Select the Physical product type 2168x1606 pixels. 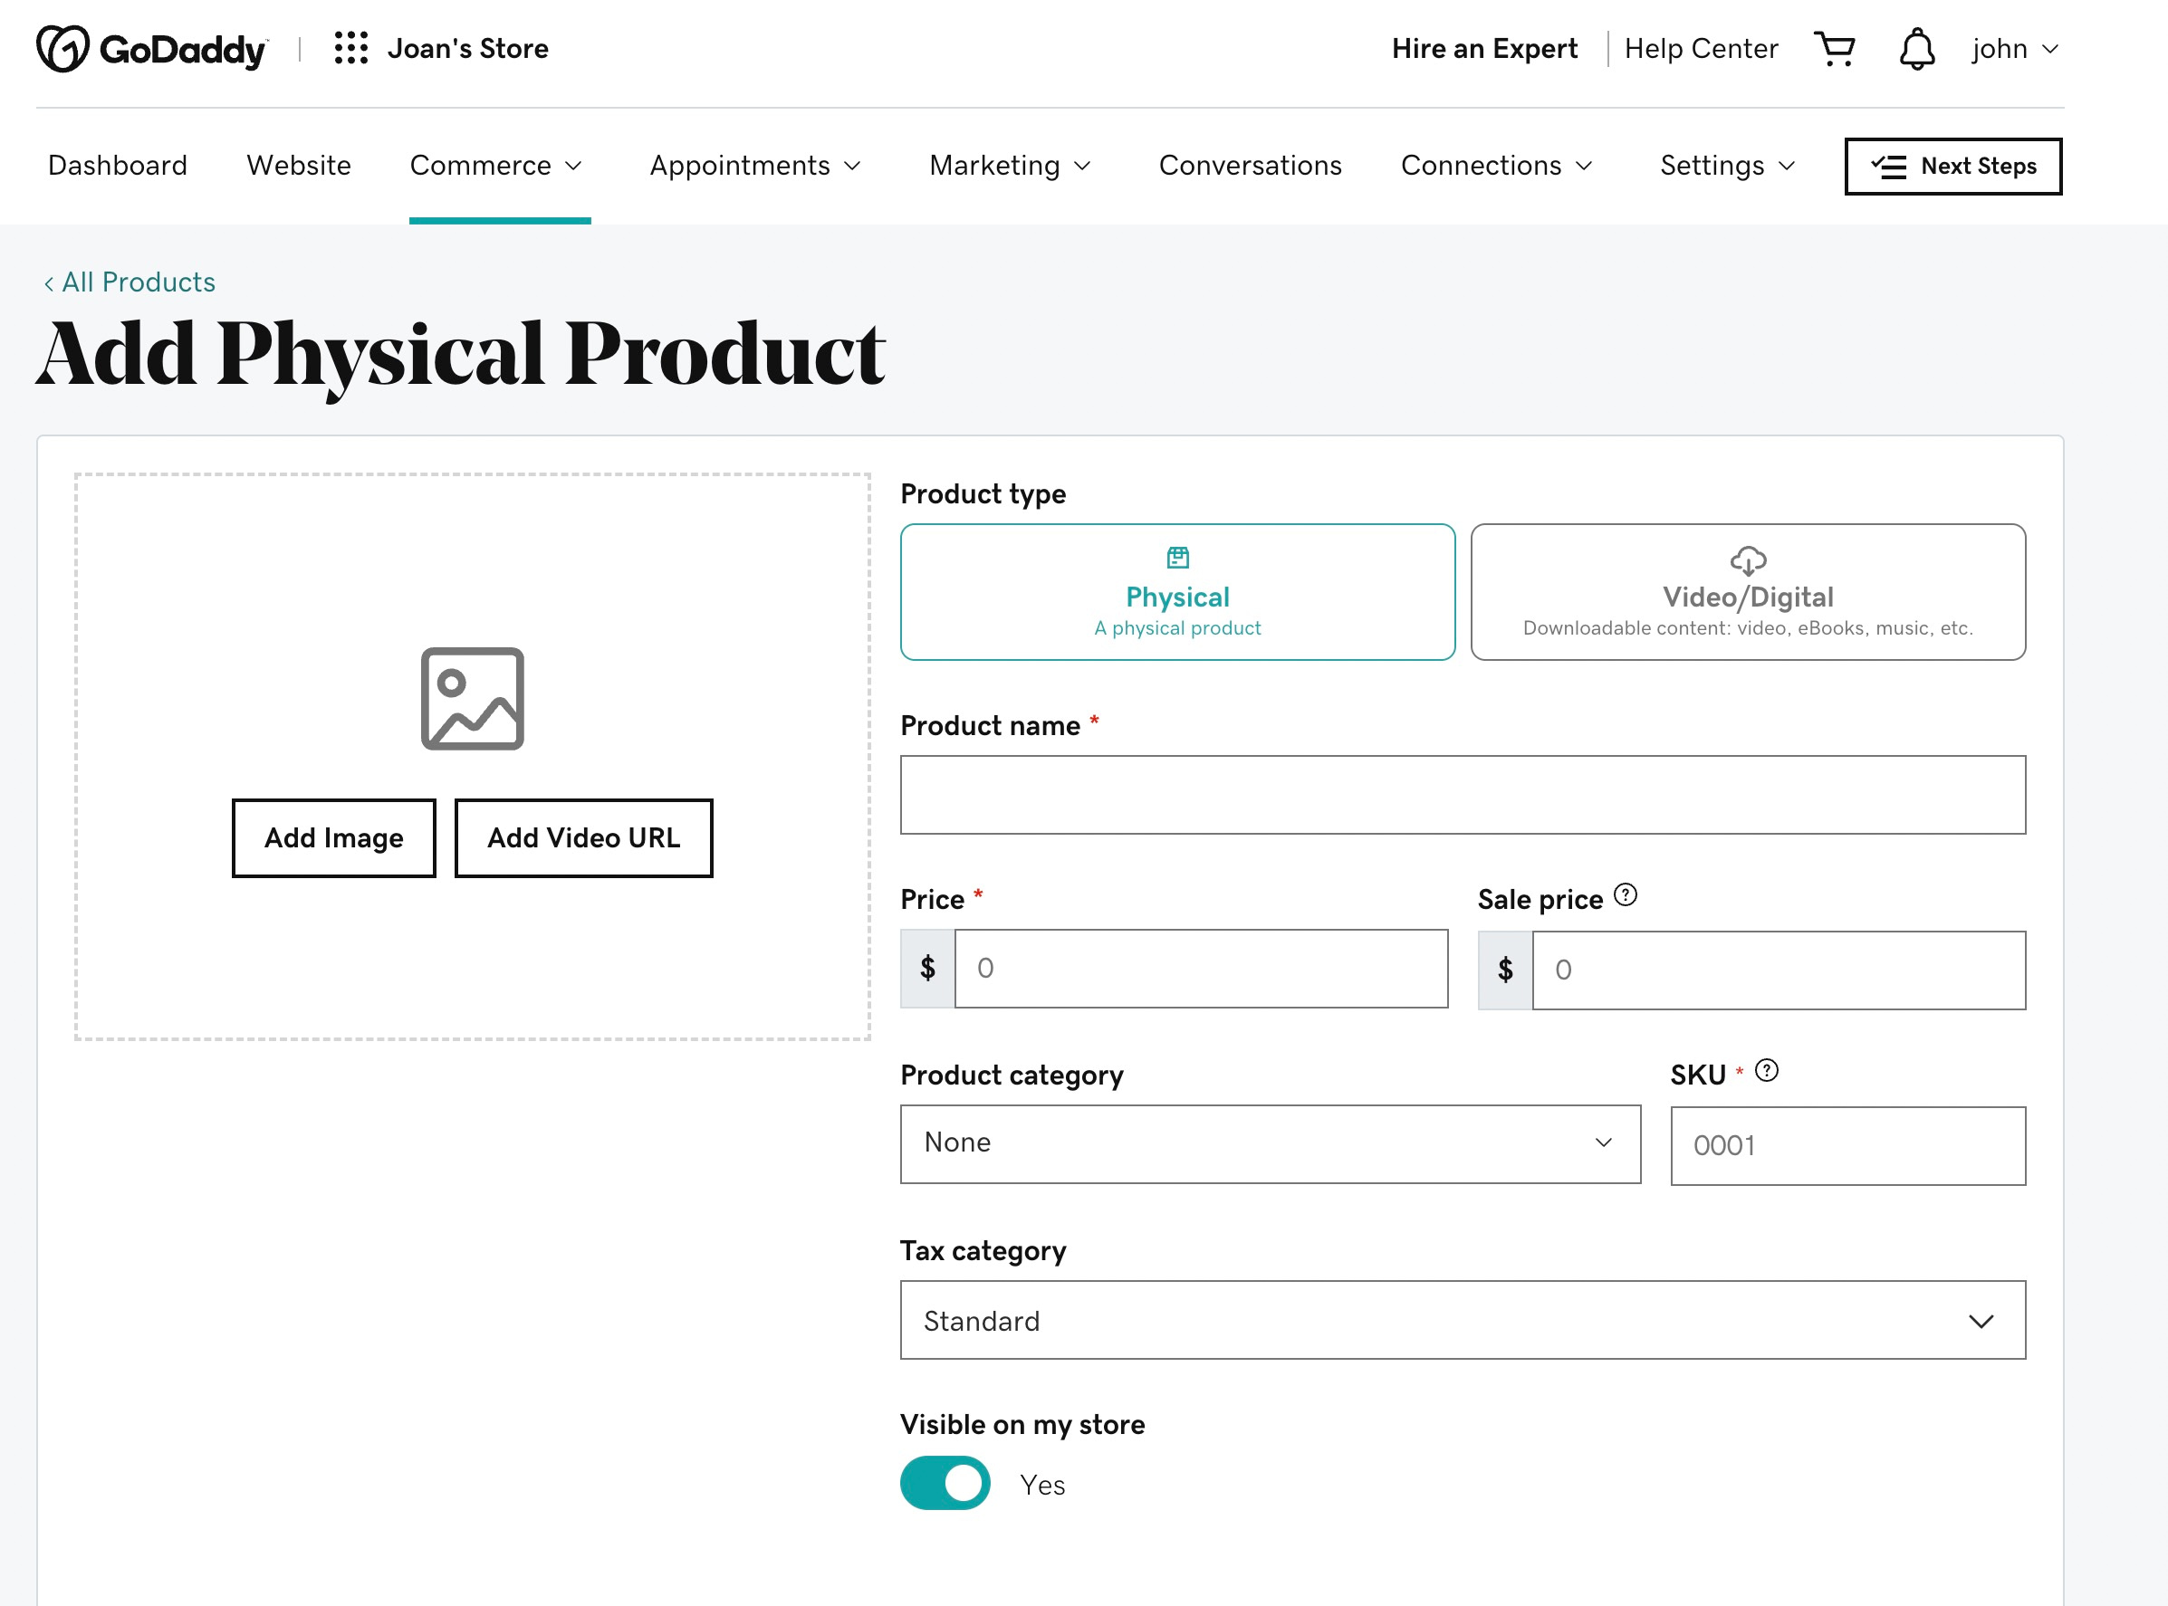pos(1176,591)
